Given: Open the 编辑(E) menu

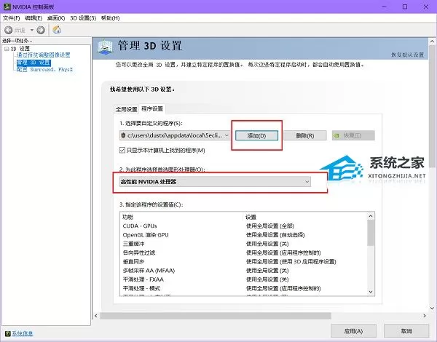Looking at the screenshot, I should click(34, 18).
